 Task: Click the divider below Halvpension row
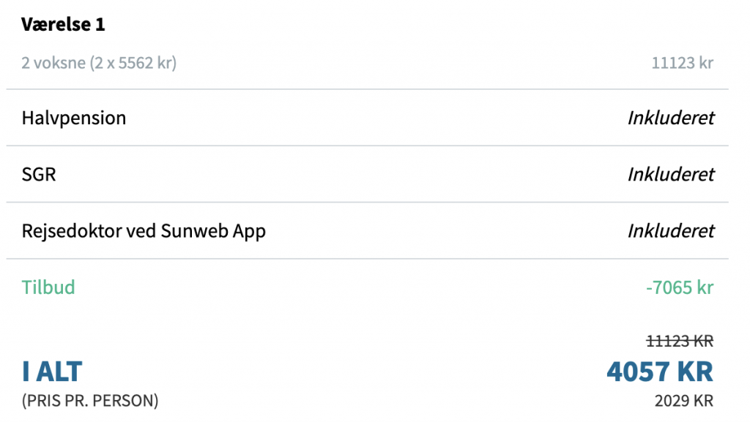(x=368, y=146)
